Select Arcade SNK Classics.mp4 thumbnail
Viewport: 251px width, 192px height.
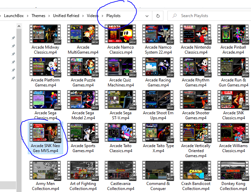tap(233, 100)
